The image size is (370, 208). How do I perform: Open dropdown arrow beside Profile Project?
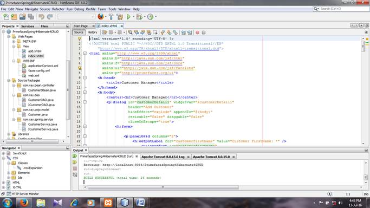[x=156, y=17]
